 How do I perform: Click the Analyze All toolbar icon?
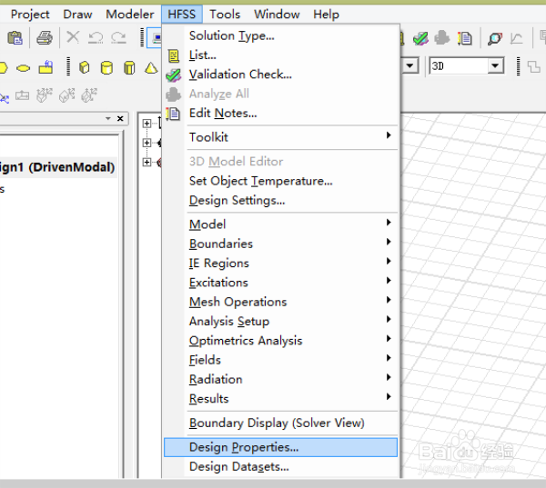click(x=442, y=38)
